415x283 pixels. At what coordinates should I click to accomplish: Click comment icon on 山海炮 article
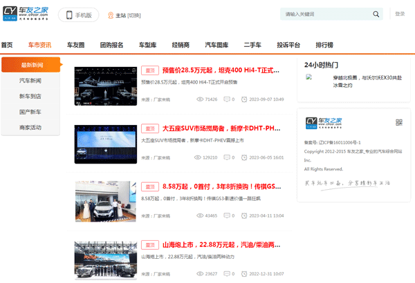click(227, 274)
